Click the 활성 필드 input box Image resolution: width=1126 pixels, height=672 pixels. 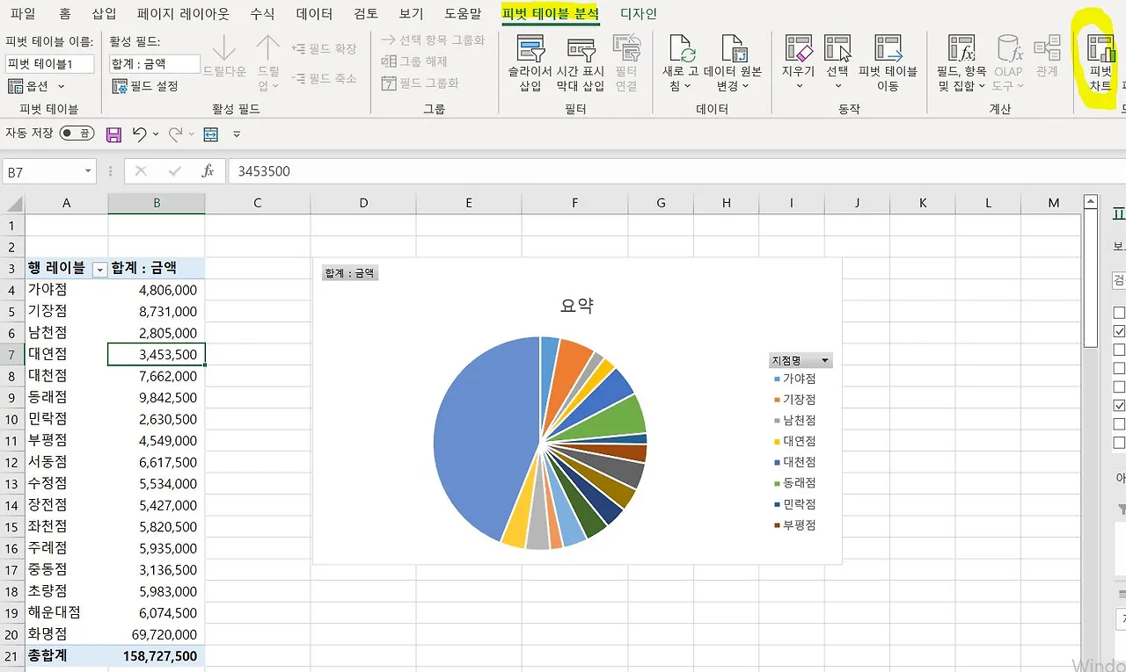pos(155,63)
